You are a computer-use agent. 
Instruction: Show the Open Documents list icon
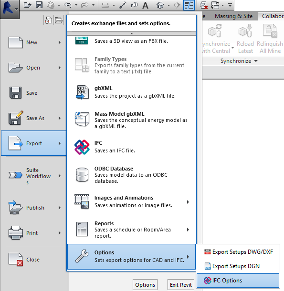59,20
